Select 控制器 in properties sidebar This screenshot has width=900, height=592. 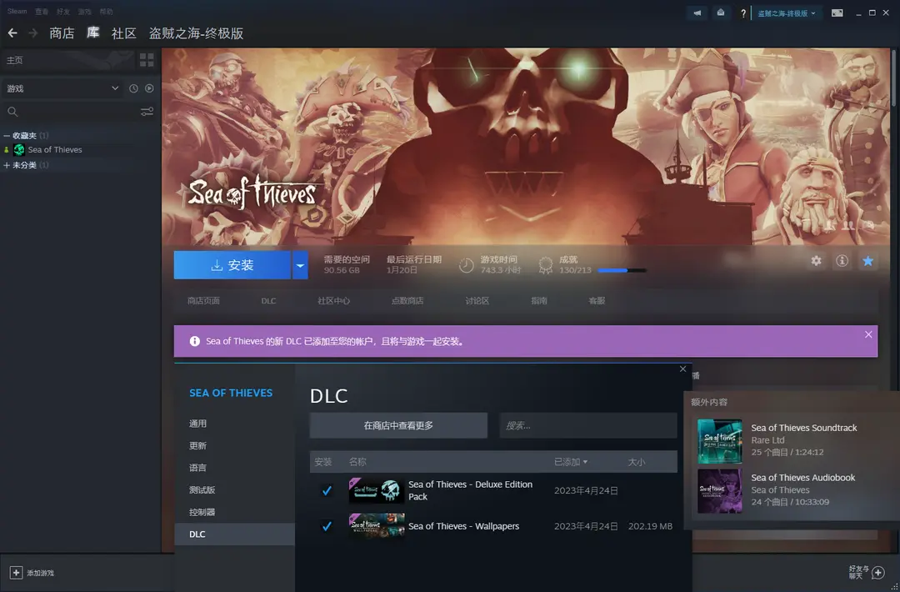tap(202, 512)
